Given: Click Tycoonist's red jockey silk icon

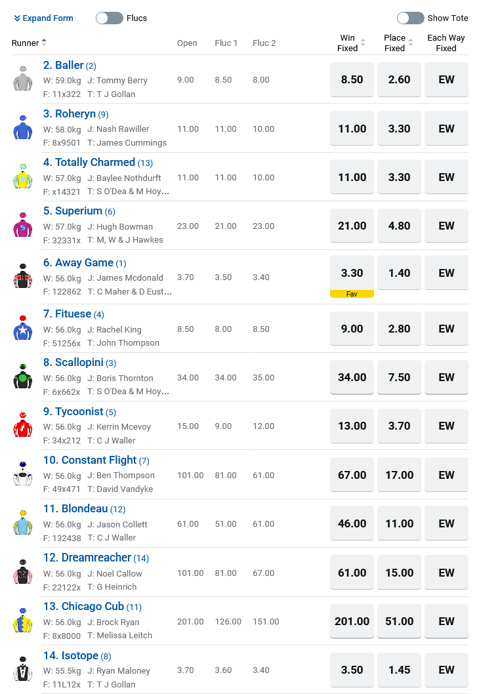Looking at the screenshot, I should (22, 425).
